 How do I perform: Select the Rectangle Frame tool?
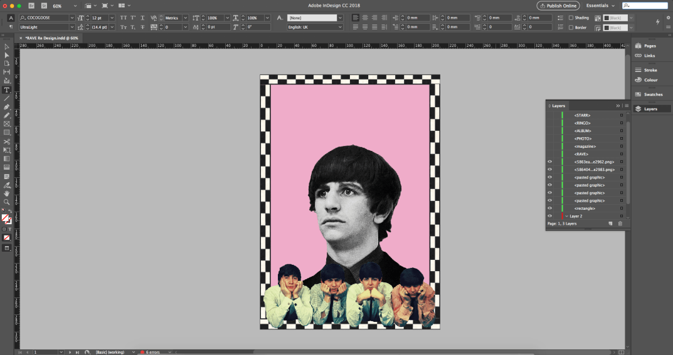[6, 124]
